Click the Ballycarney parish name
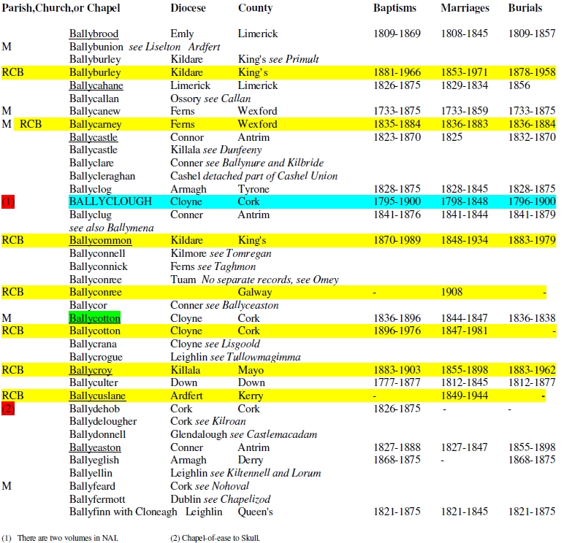 click(x=95, y=124)
